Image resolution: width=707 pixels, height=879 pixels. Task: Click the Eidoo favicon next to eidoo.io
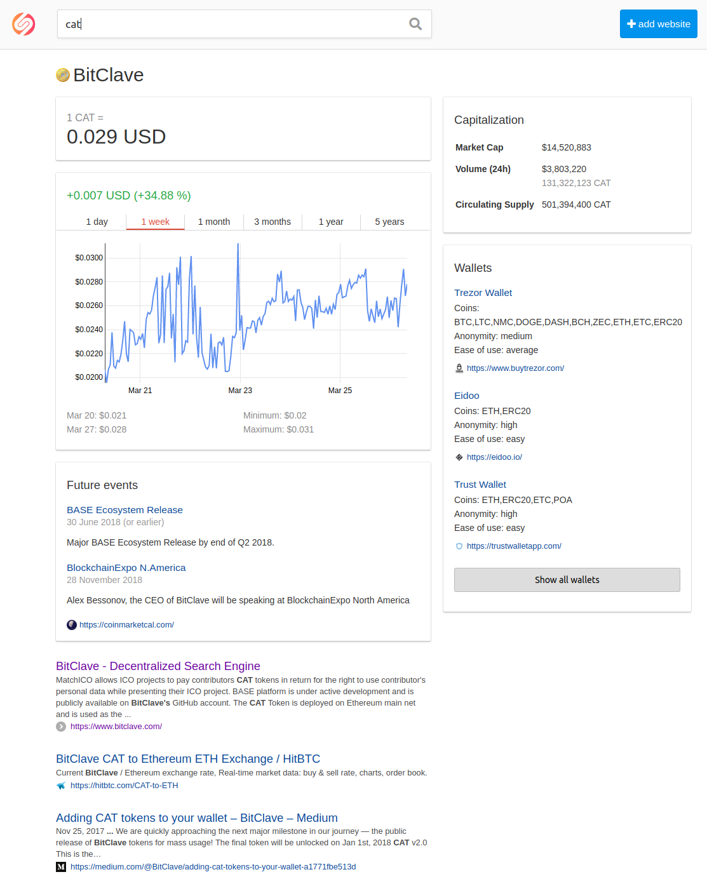[x=459, y=457]
